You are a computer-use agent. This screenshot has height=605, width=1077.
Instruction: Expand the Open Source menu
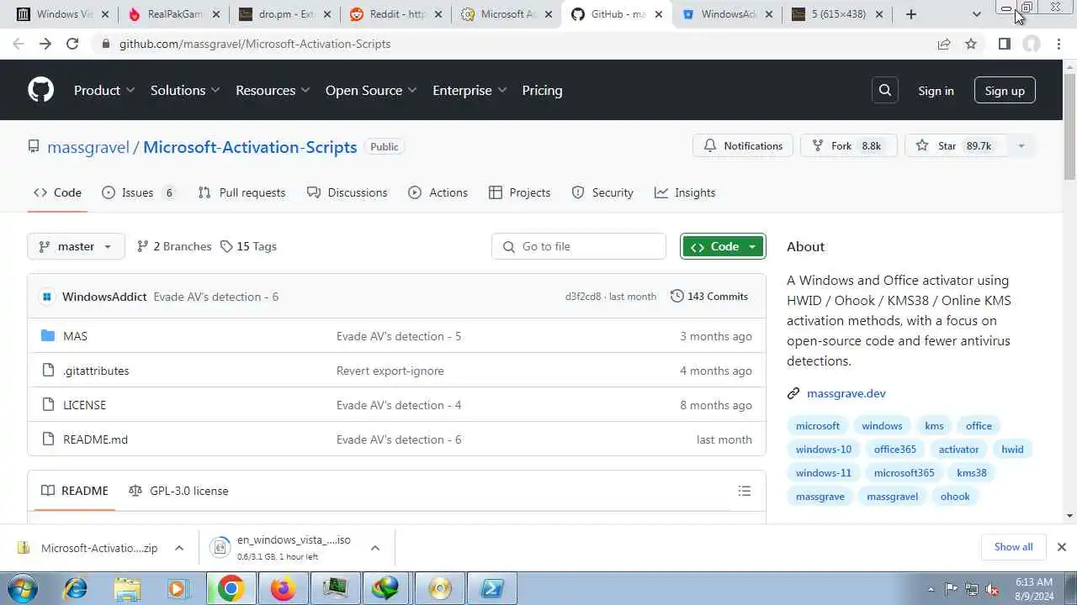pyautogui.click(x=371, y=90)
